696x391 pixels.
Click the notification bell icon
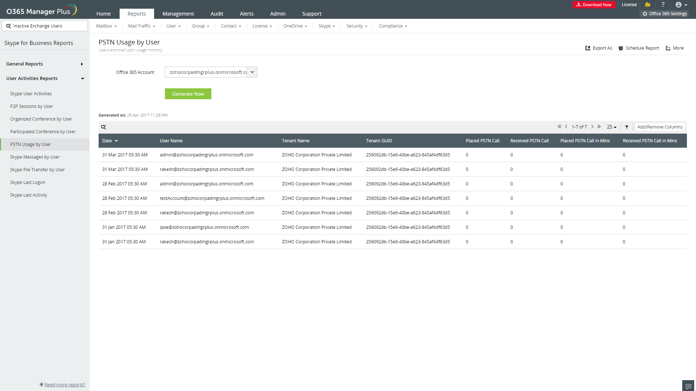pyautogui.click(x=647, y=5)
